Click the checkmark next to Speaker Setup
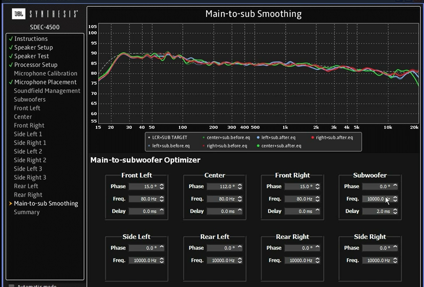Screen dimensions: 424x287 pos(11,47)
